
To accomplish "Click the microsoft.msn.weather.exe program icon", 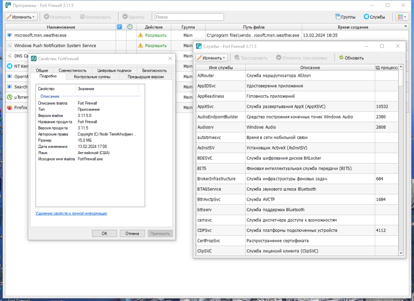I will coord(10,35).
